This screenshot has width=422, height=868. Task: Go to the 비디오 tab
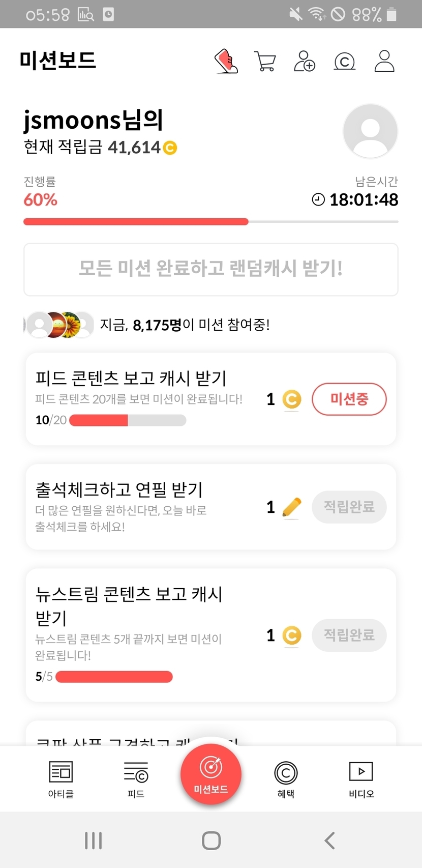(x=361, y=778)
